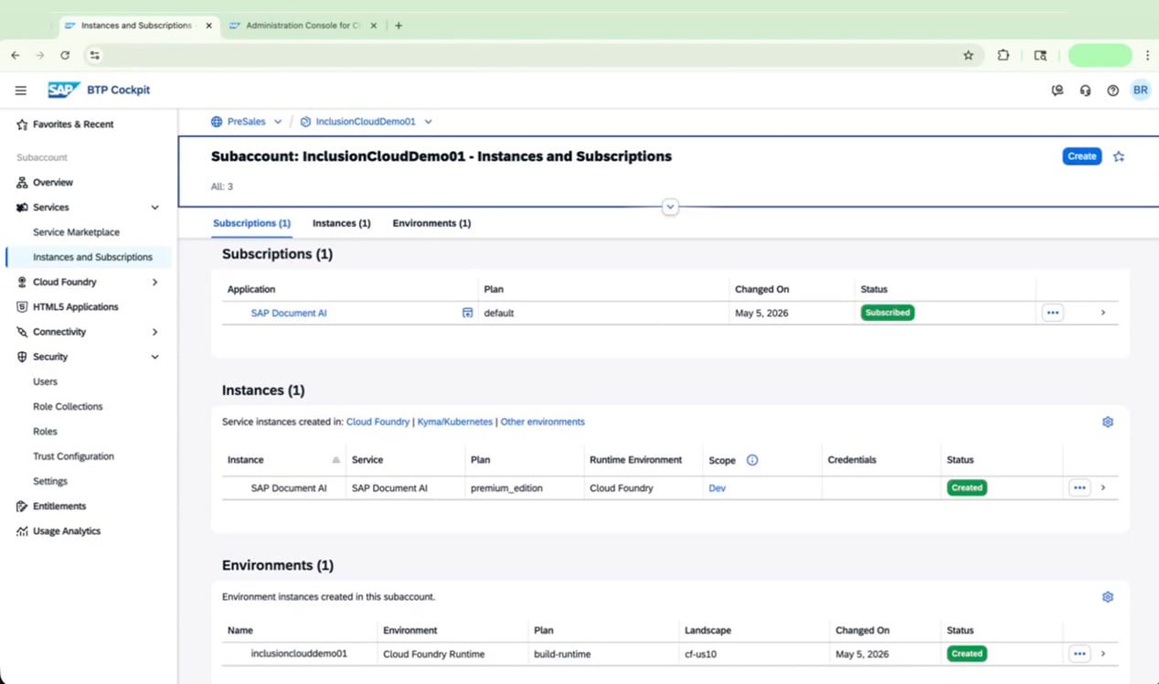Screen dimensions: 1159x684
Task: Select the premium_edition plan cell
Action: (524, 488)
